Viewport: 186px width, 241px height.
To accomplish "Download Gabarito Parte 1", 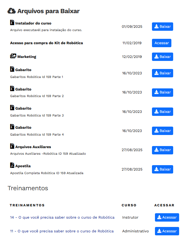I will point(162,73).
